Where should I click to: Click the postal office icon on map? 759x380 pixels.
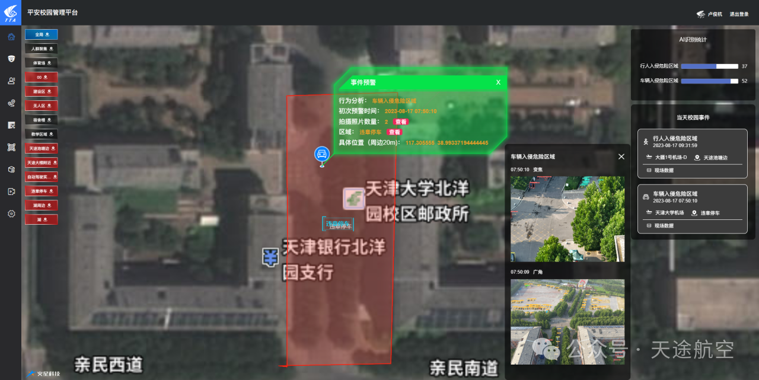pos(353,198)
